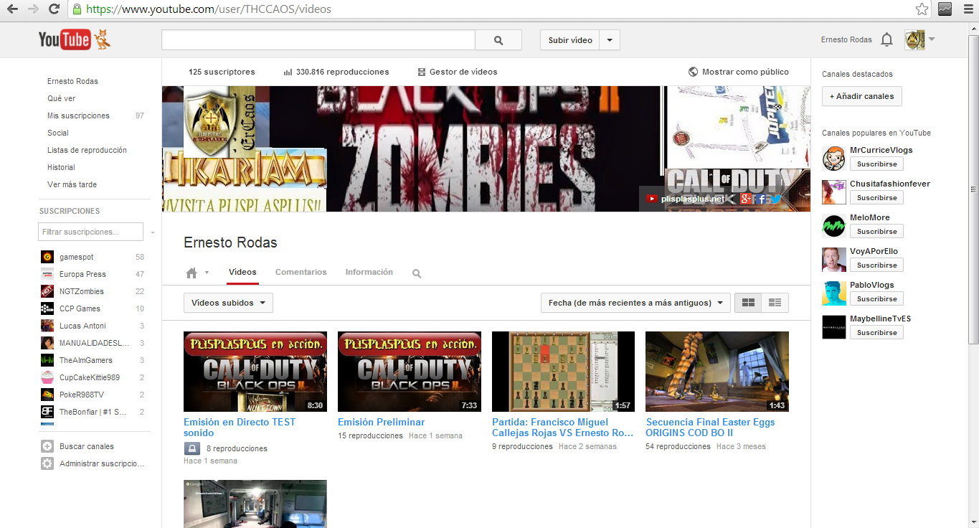Open the Google+ icon on the channel banner

click(746, 199)
